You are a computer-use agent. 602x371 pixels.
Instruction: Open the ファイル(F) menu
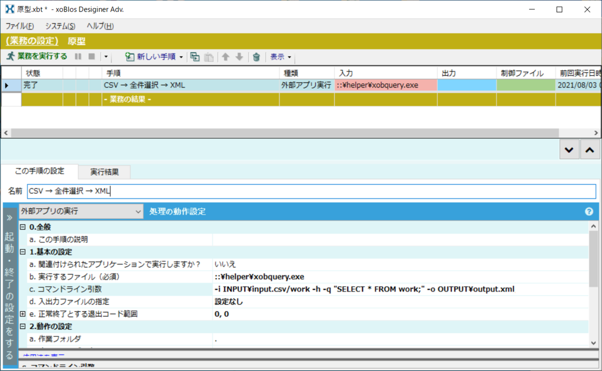(20, 26)
